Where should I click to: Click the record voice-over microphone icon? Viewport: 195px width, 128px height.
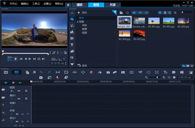[x=58, y=78]
